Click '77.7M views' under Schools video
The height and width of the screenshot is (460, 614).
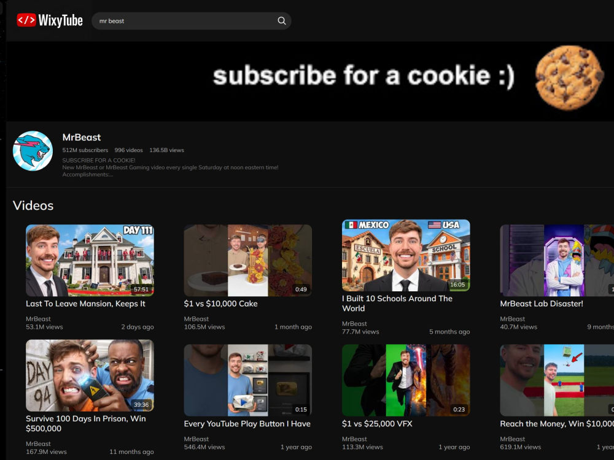pos(360,332)
